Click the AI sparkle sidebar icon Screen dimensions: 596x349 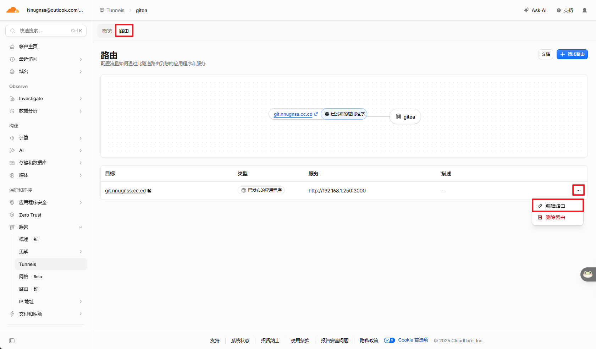coord(12,151)
